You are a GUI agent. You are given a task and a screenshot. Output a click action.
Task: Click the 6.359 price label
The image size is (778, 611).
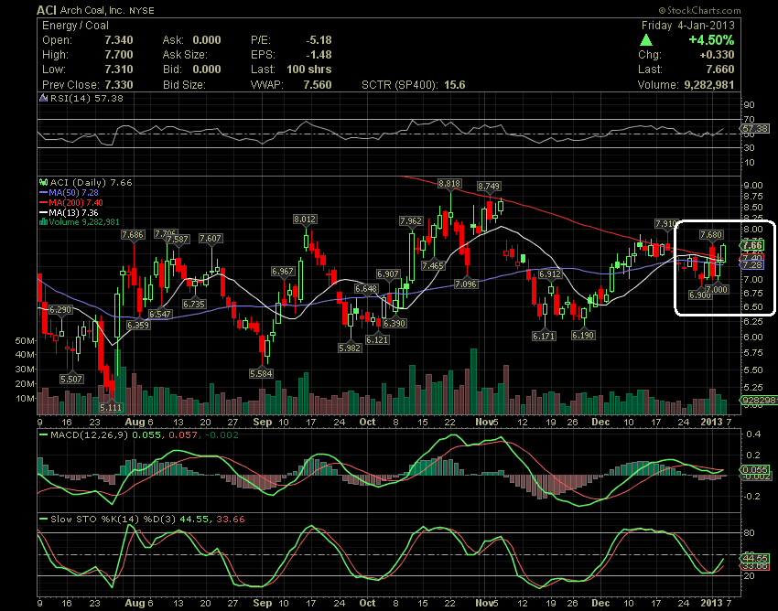(137, 326)
